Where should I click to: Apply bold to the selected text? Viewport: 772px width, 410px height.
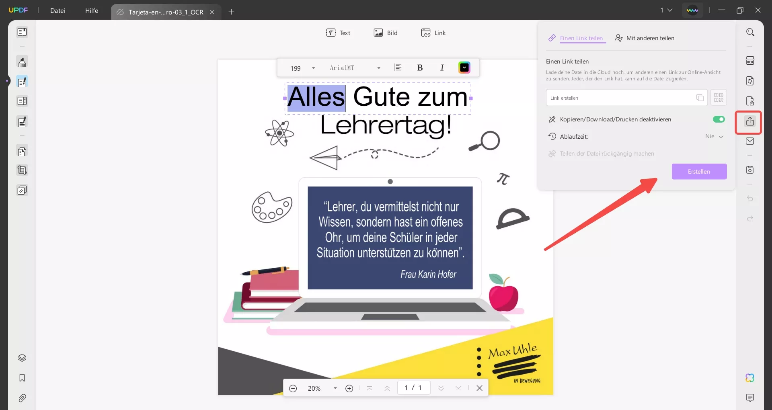click(x=421, y=68)
